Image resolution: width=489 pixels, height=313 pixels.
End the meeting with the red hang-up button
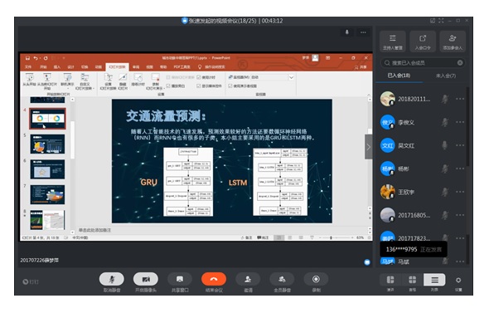click(214, 279)
